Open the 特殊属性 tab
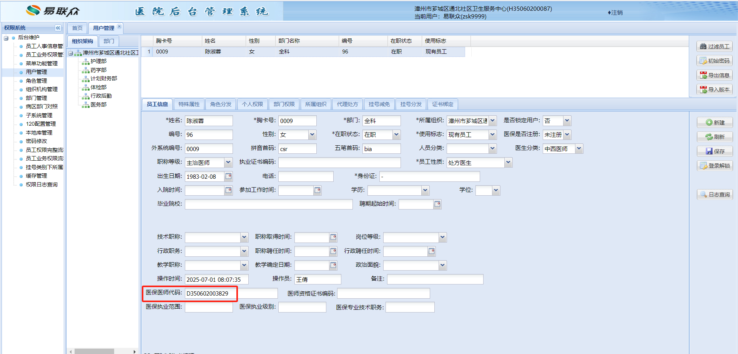The height and width of the screenshot is (354, 738). 189,104
